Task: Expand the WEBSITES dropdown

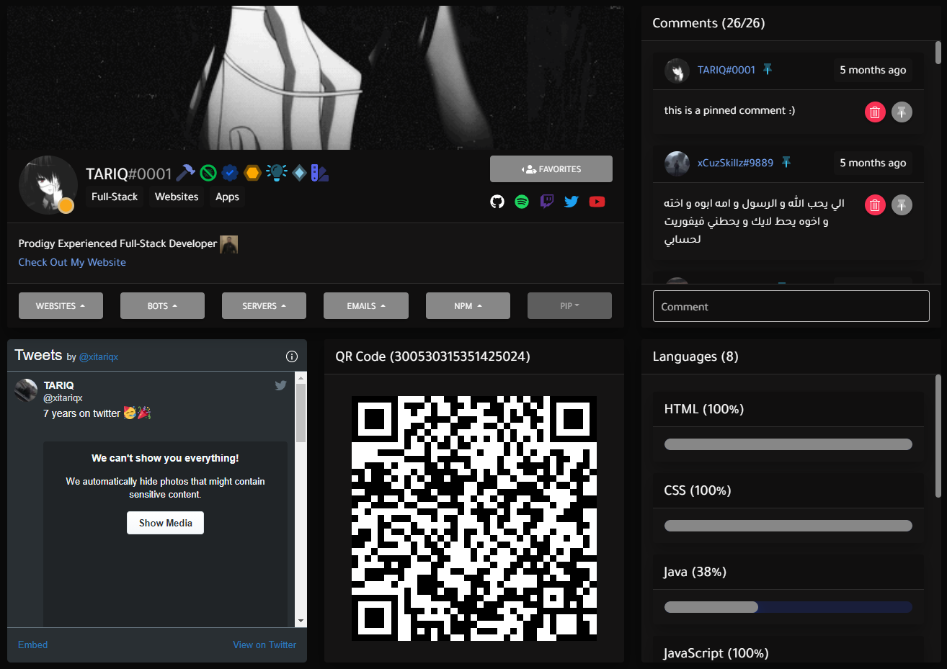Action: coord(61,305)
